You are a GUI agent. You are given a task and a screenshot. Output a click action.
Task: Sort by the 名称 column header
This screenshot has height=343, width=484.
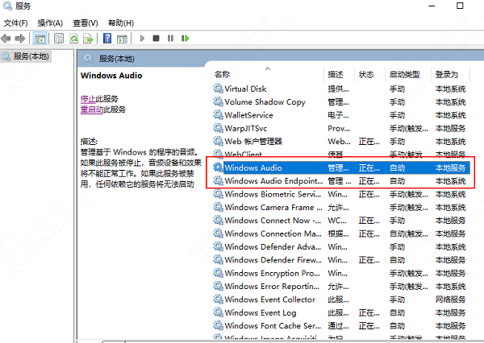[x=223, y=74]
